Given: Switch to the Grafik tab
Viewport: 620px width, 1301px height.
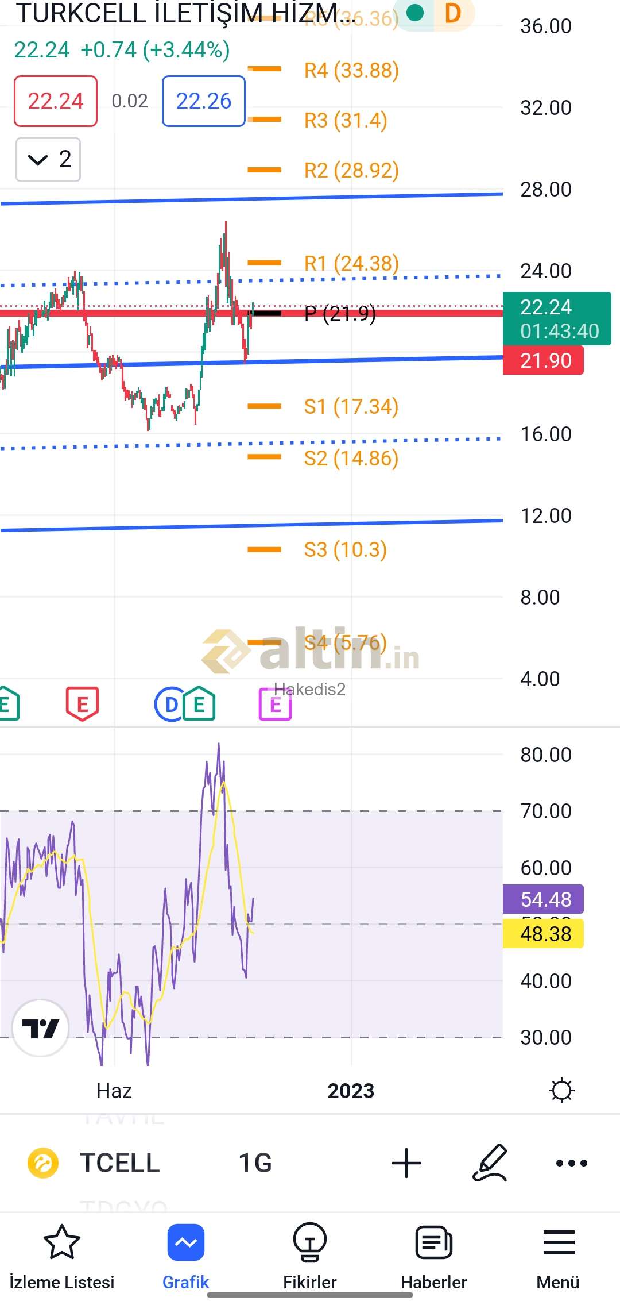Looking at the screenshot, I should pos(186,1257).
